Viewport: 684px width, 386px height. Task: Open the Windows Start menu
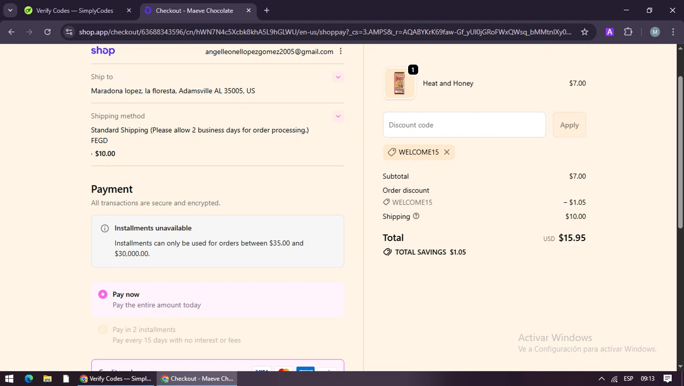[9, 379]
